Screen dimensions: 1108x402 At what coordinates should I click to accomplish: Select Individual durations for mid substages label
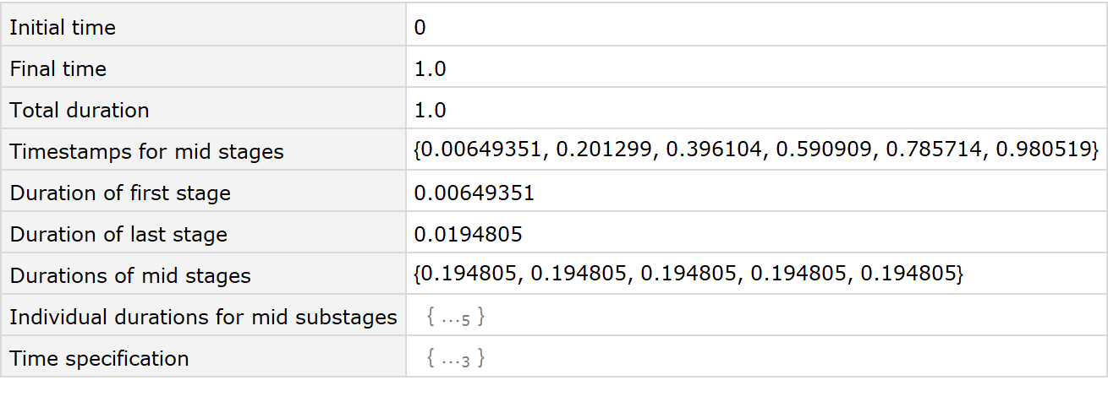203,318
